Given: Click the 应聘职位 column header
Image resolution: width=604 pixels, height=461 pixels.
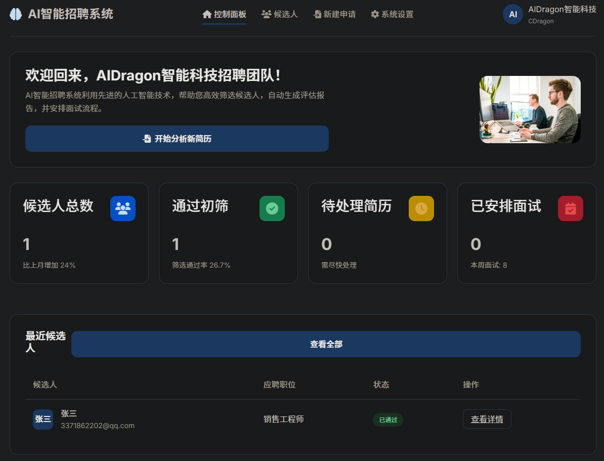Looking at the screenshot, I should 279,385.
